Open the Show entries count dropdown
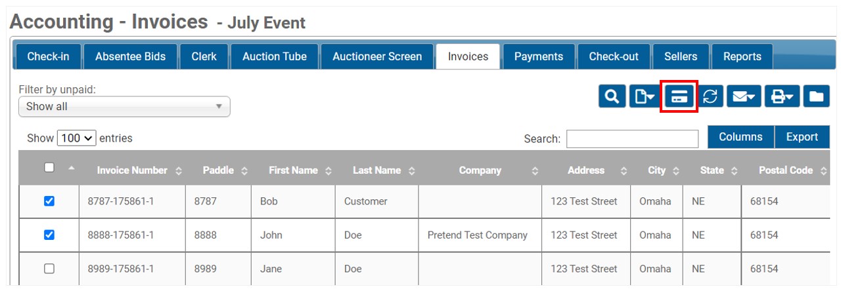This screenshot has height=293, width=841. [77, 138]
